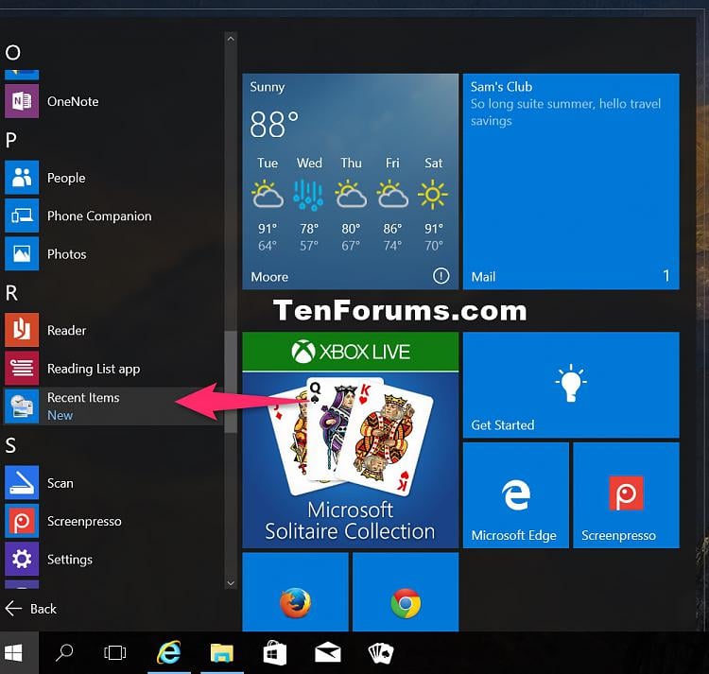
Task: Open the Reading List app icon
Action: click(22, 368)
